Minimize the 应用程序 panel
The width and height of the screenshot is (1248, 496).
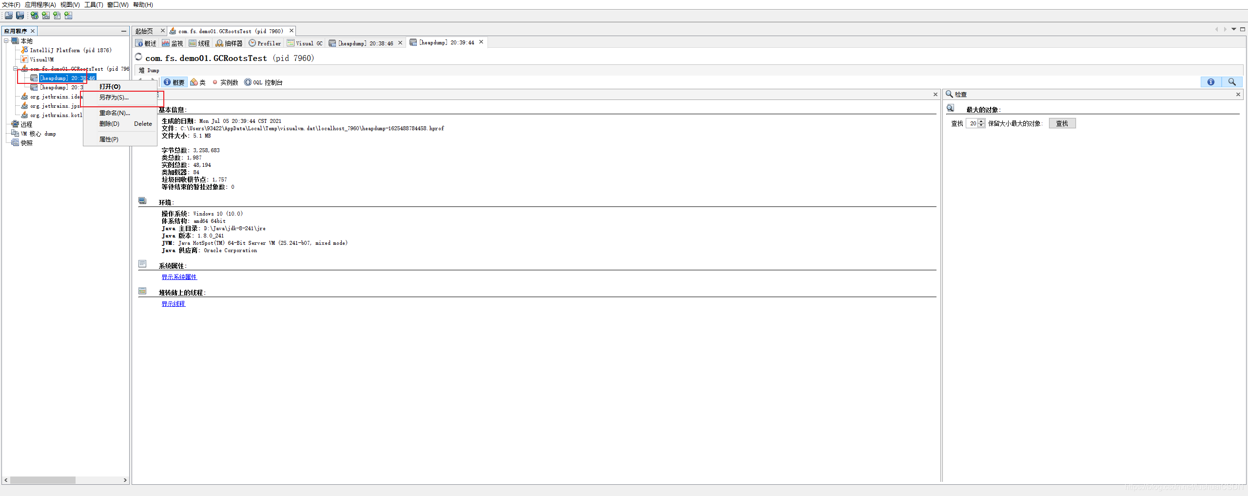click(x=124, y=31)
